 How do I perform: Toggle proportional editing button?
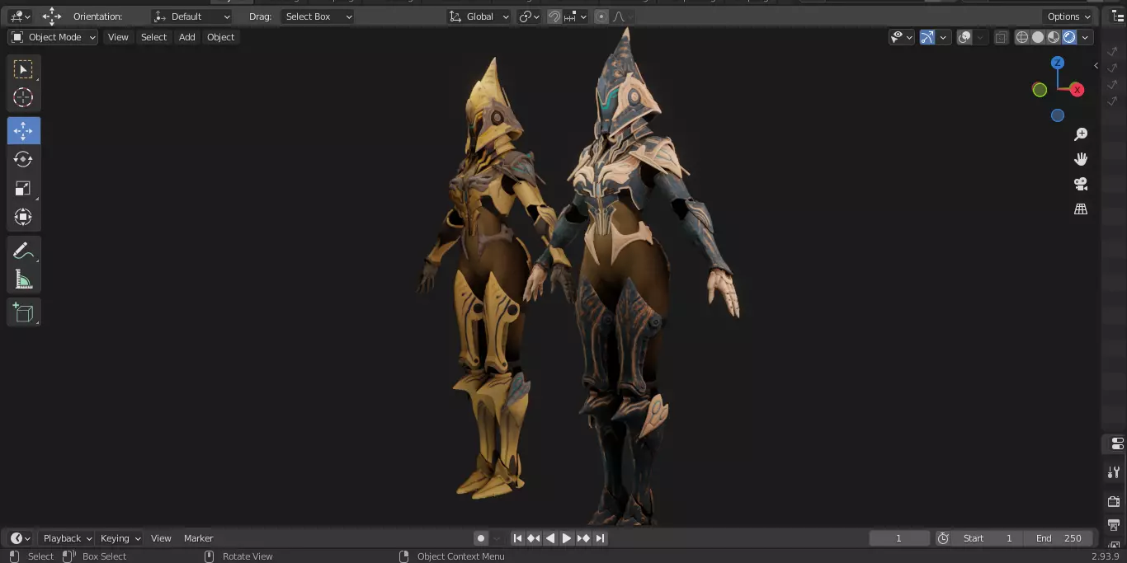pyautogui.click(x=601, y=16)
